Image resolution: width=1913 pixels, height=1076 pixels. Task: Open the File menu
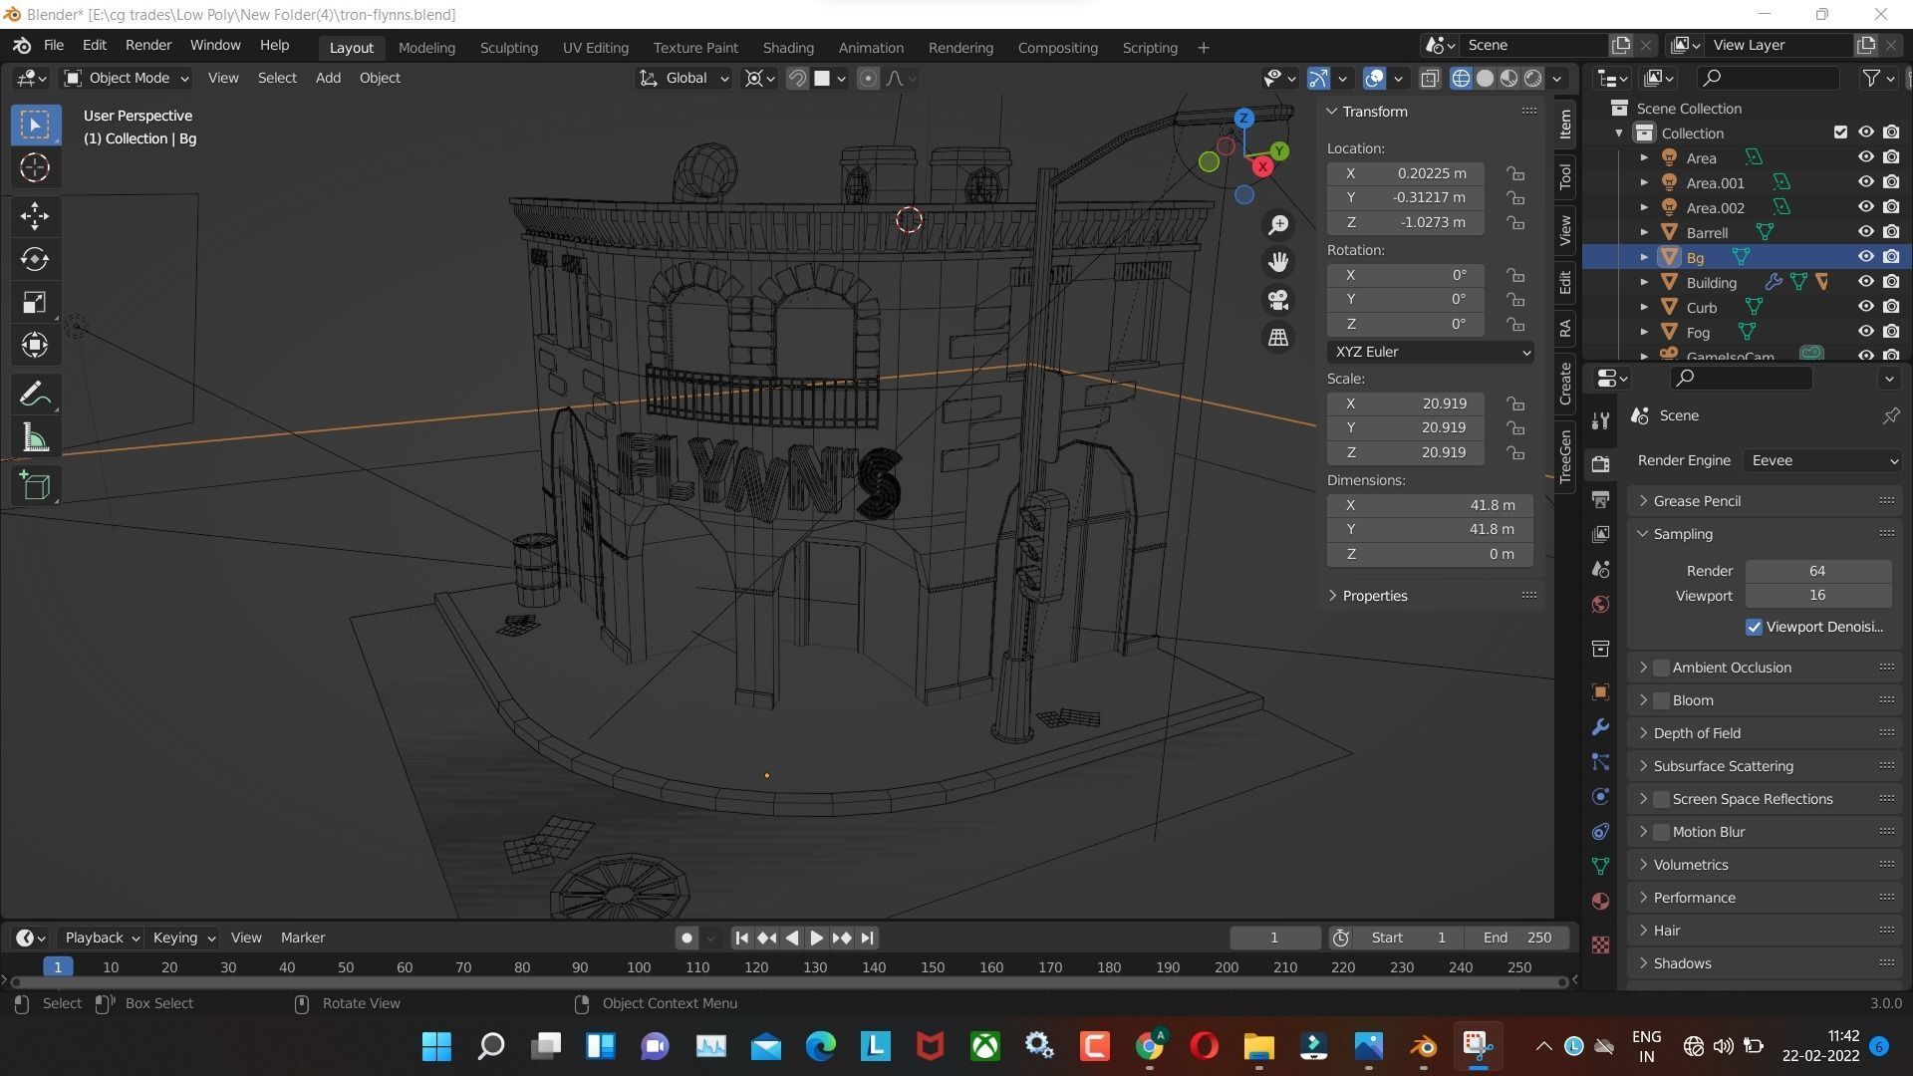[x=54, y=46]
